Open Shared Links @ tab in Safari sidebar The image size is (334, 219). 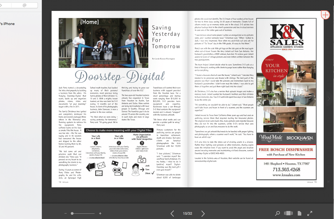tap(25, 5)
